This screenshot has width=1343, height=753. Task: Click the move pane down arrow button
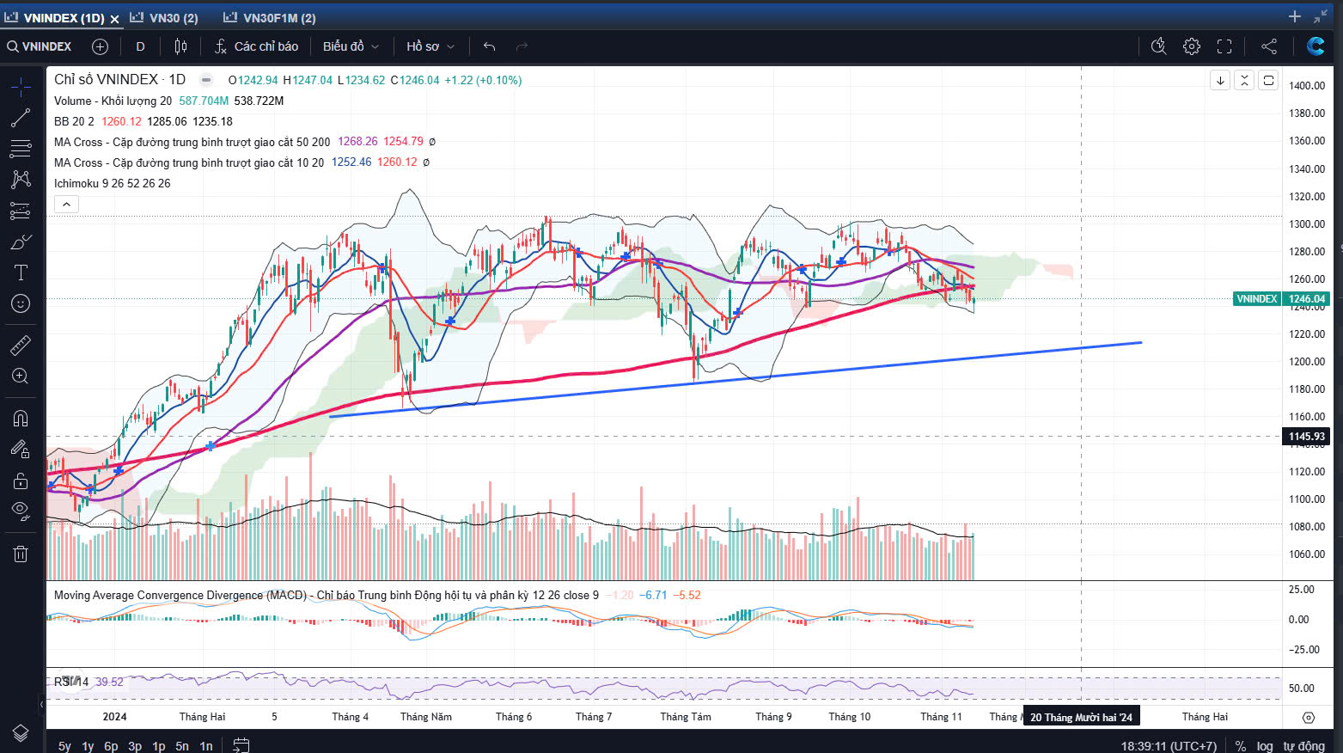point(1220,81)
